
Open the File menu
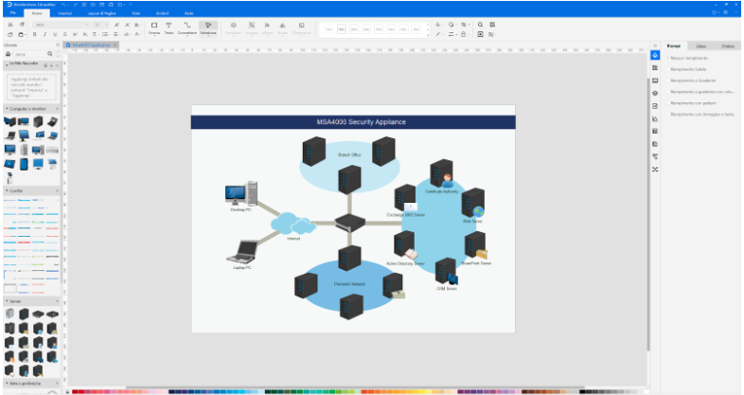pos(13,13)
